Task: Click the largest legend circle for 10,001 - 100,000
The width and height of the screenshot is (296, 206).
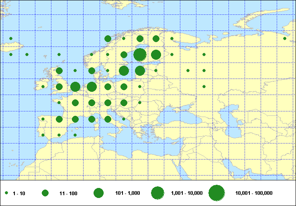Action: 216,193
